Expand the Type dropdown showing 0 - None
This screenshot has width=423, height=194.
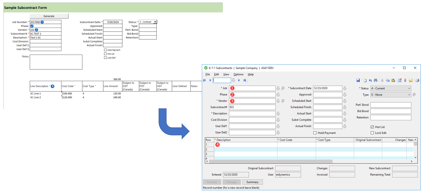391,95
